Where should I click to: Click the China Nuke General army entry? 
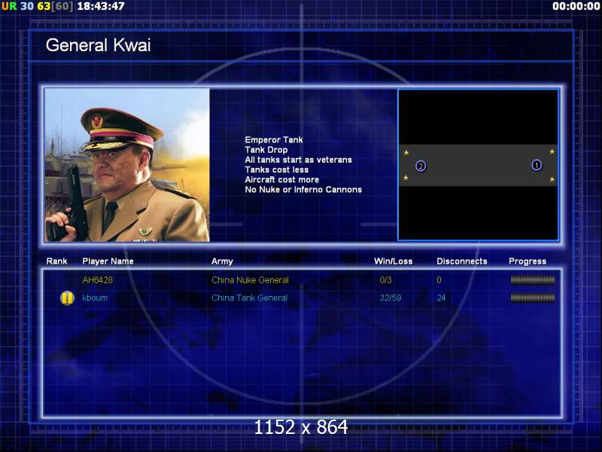(250, 279)
